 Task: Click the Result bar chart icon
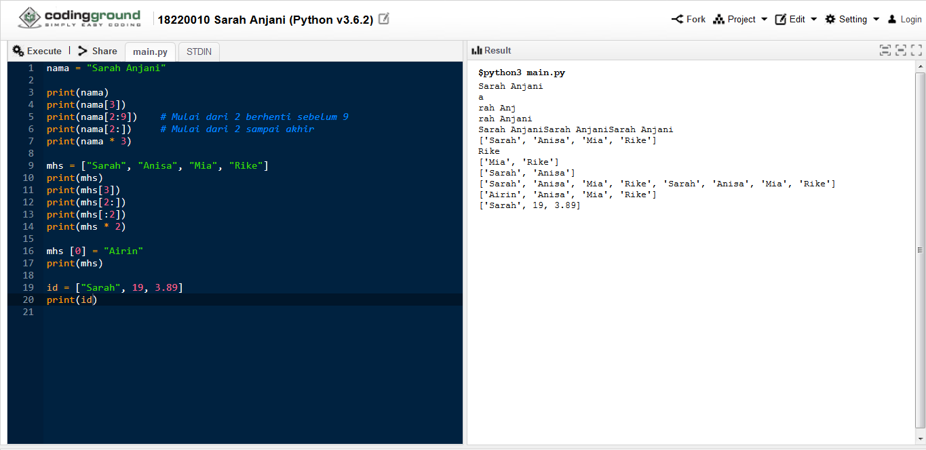(x=476, y=50)
